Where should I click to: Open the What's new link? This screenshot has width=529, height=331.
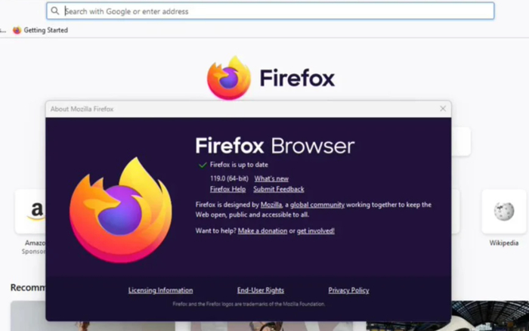tap(271, 178)
